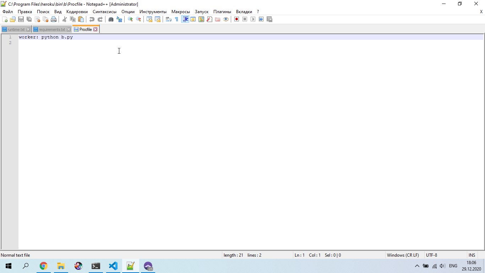Click the Run macro multiple times icon
This screenshot has width=485, height=273.
tap(261, 19)
